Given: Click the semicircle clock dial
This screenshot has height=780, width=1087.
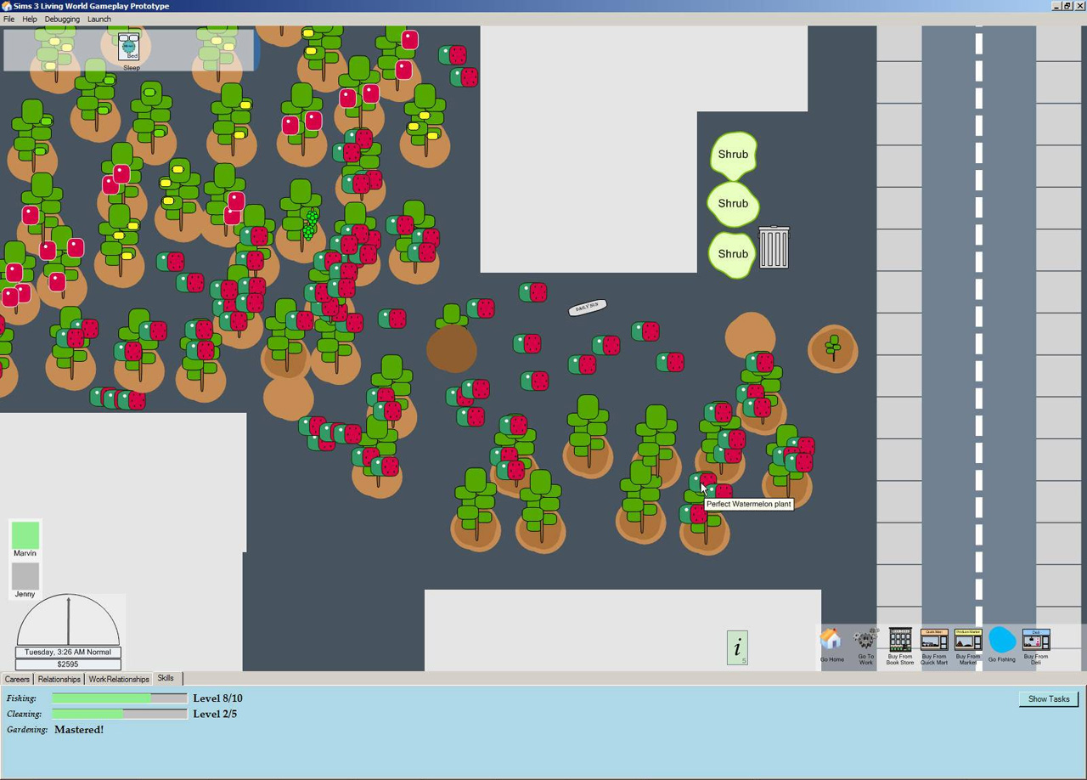Looking at the screenshot, I should pyautogui.click(x=69, y=619).
